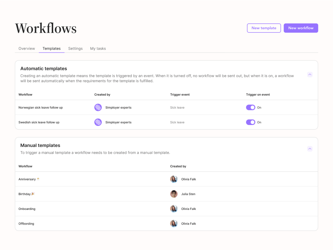
Task: Click Olivia Falk's avatar in Offbording row
Action: pyautogui.click(x=174, y=223)
